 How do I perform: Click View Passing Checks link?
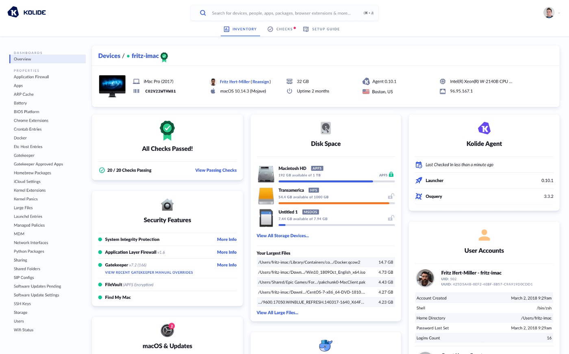click(216, 170)
